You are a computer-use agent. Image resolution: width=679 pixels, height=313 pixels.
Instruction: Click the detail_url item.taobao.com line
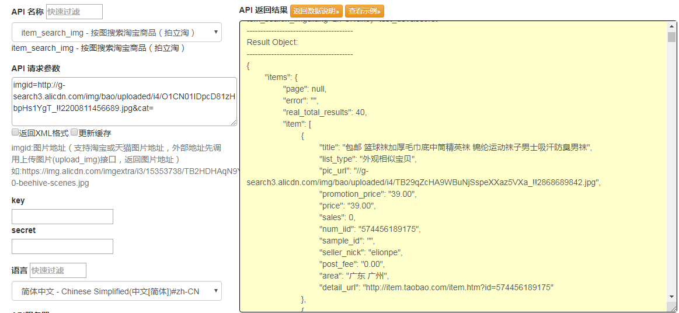point(437,287)
